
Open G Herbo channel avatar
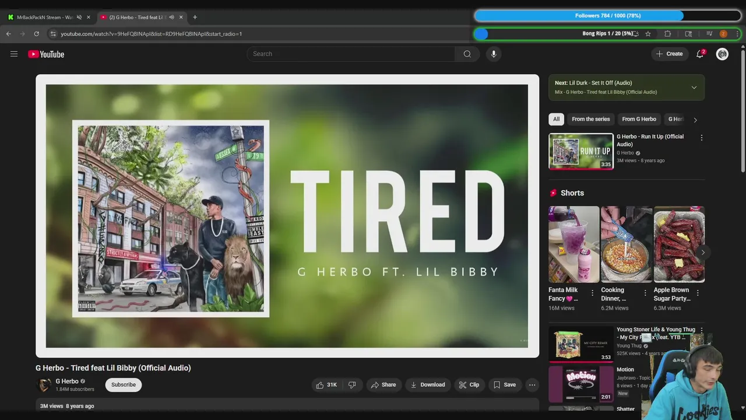coord(44,385)
